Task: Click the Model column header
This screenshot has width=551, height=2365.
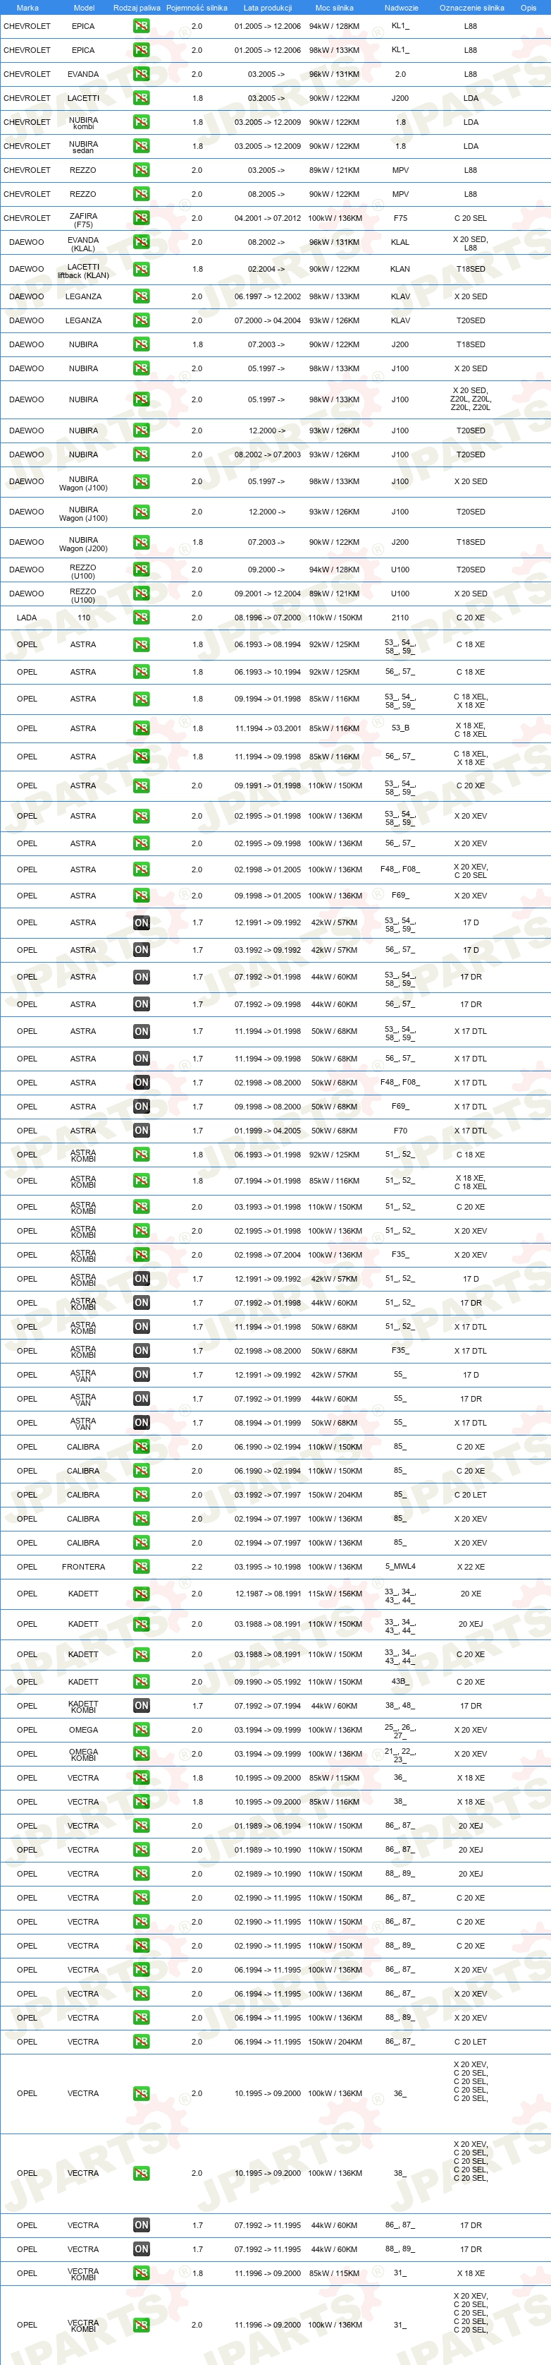Action: 83,7
